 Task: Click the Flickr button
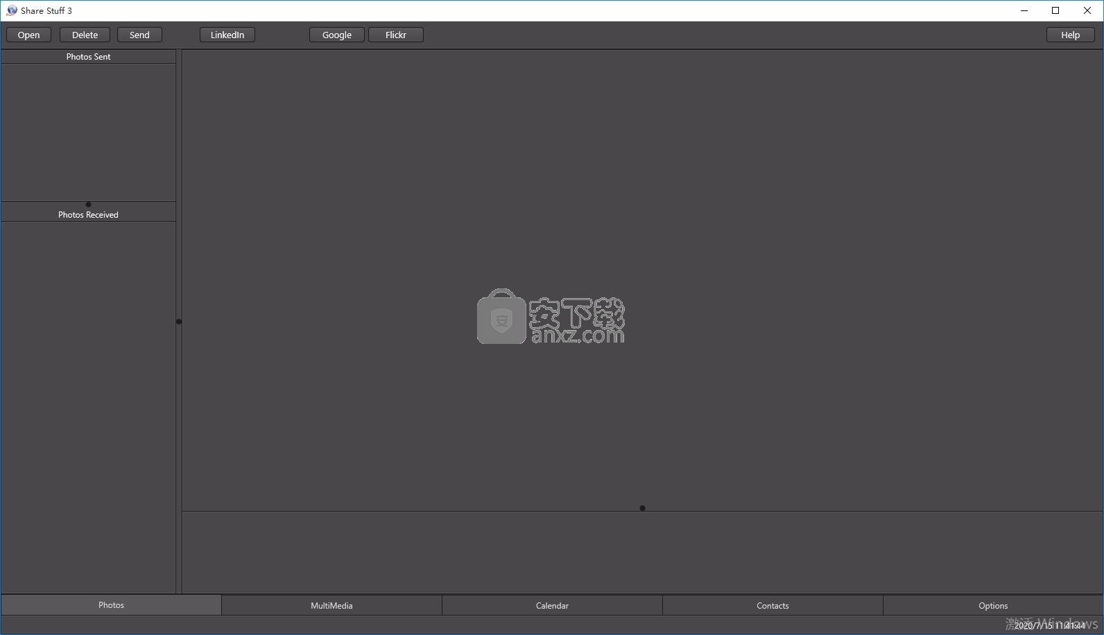396,35
